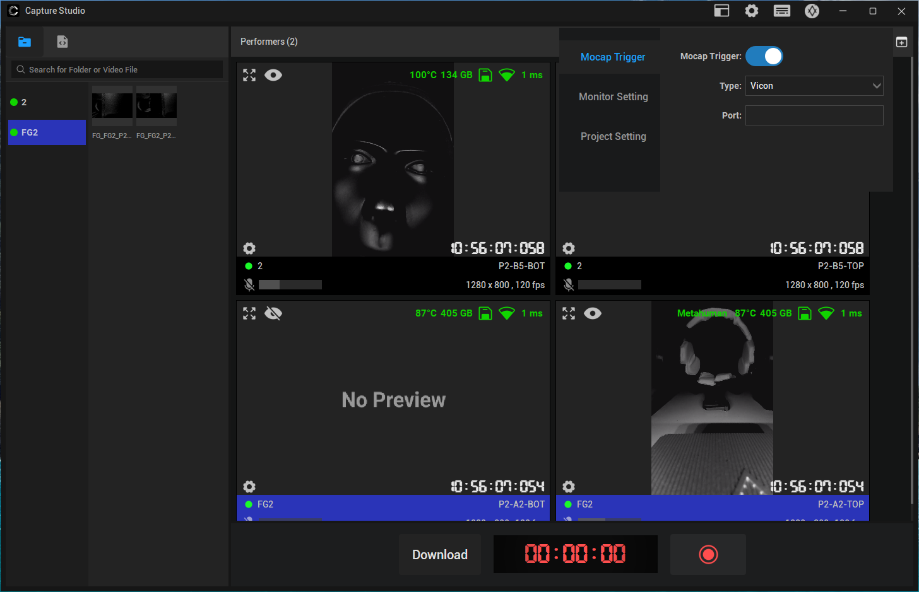Viewport: 919px width, 592px height.
Task: Select folder 2 in the list
Action: coord(47,102)
